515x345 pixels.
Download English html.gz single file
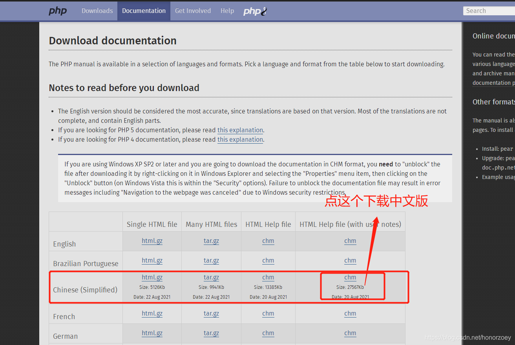pyautogui.click(x=152, y=241)
